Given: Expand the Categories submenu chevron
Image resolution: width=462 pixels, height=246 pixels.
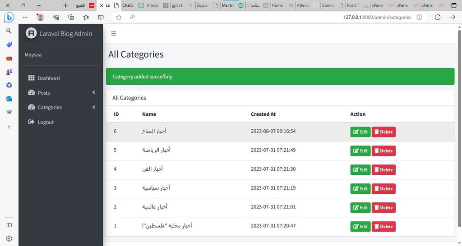Looking at the screenshot, I should [94, 107].
